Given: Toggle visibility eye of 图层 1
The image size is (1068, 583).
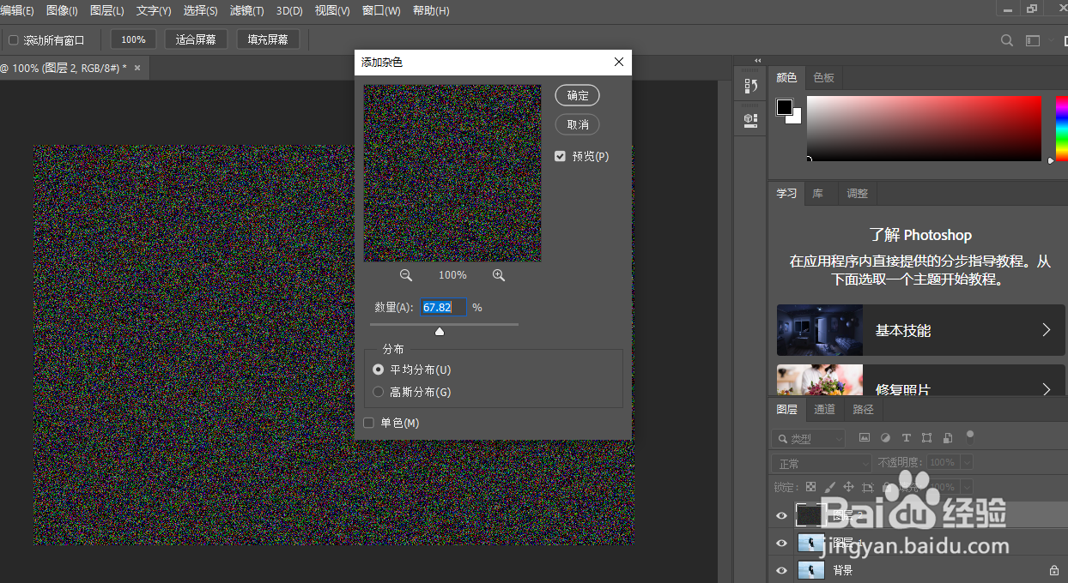Looking at the screenshot, I should pos(781,543).
